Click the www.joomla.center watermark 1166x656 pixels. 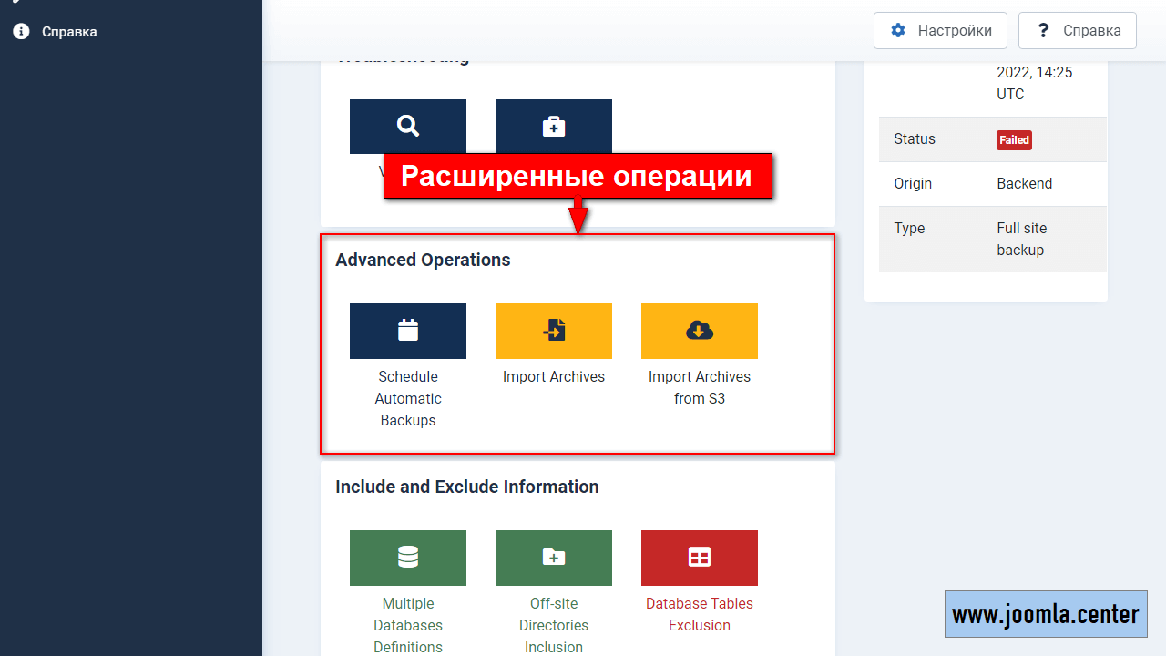(1046, 614)
